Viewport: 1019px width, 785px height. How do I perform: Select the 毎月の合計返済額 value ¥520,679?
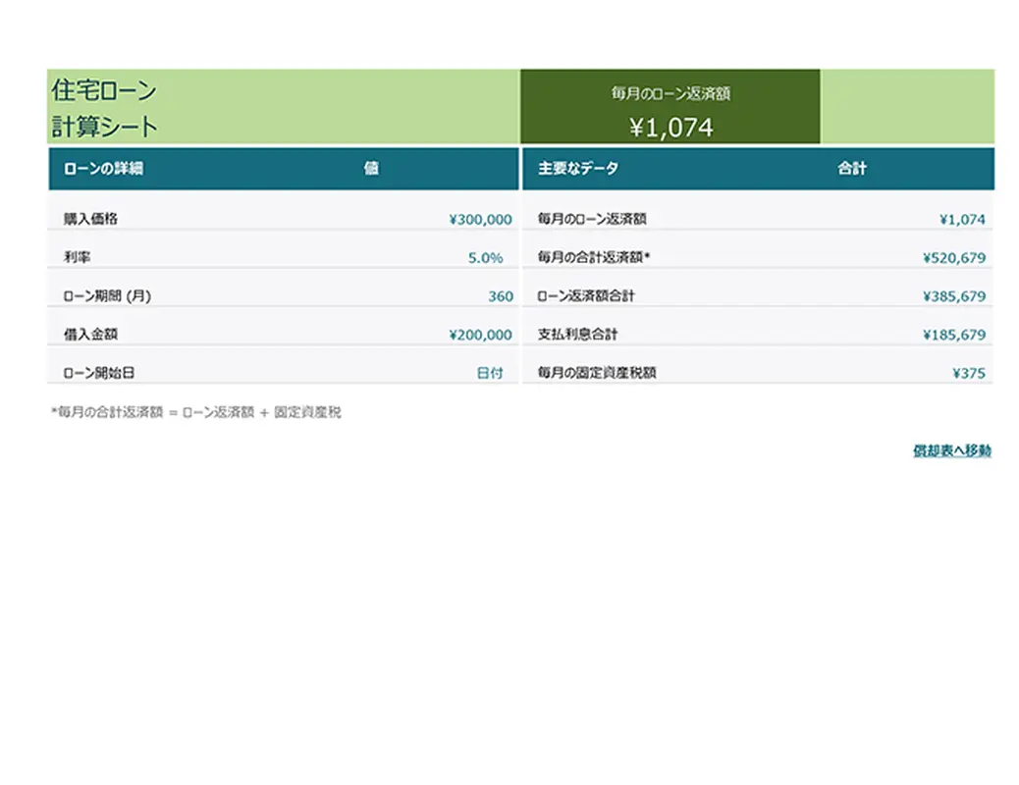(x=953, y=258)
